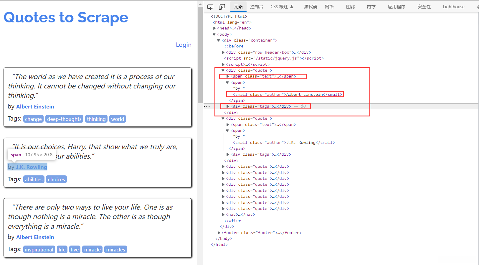
Task: Open the 网络 tab
Action: (329, 7)
